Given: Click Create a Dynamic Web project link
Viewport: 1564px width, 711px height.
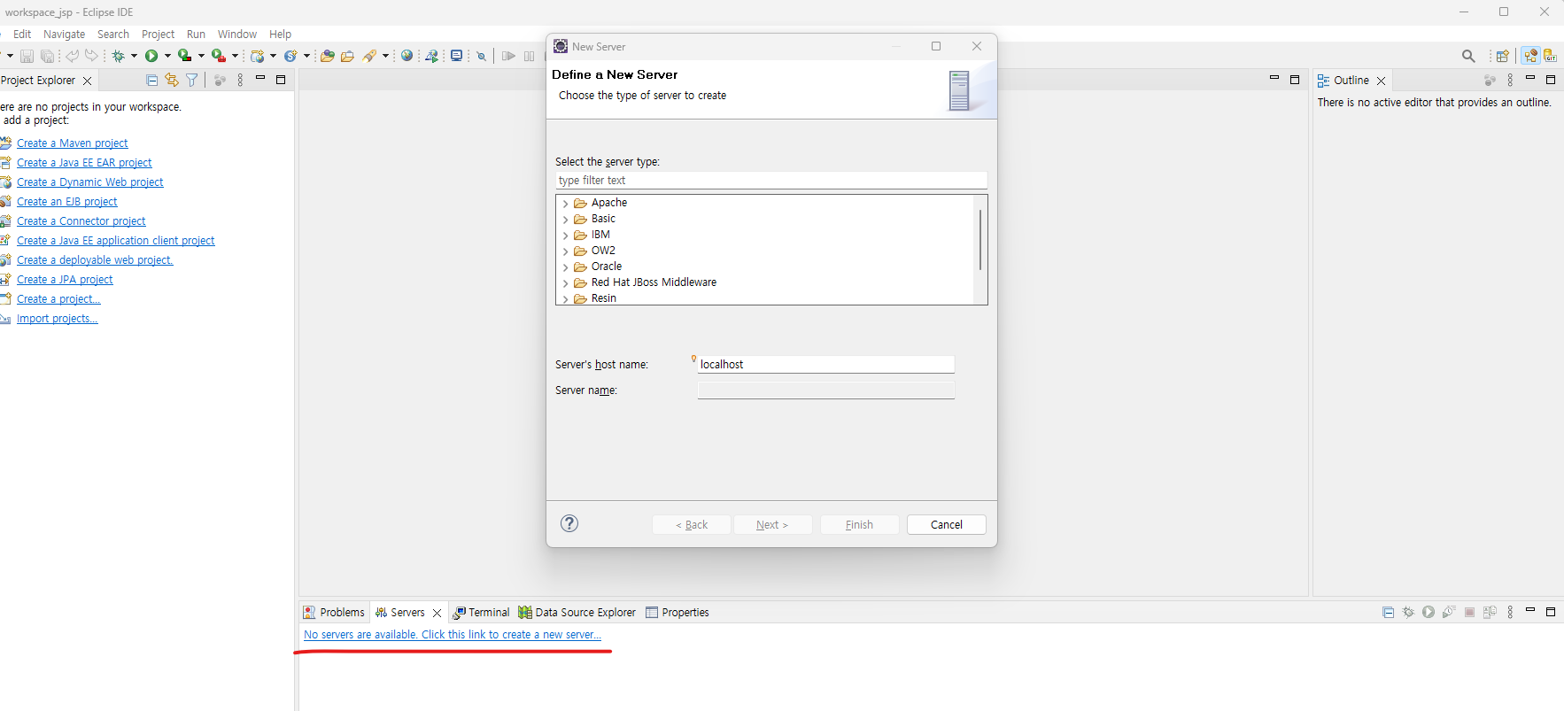Looking at the screenshot, I should [x=89, y=182].
